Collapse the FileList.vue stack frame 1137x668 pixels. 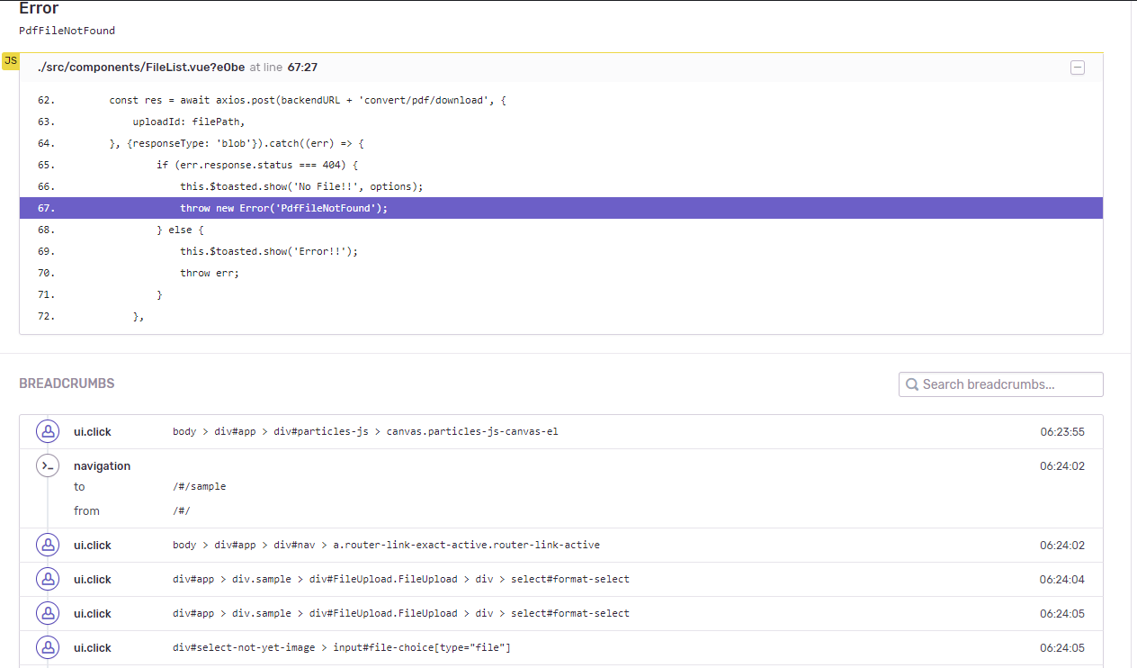pyautogui.click(x=1077, y=68)
